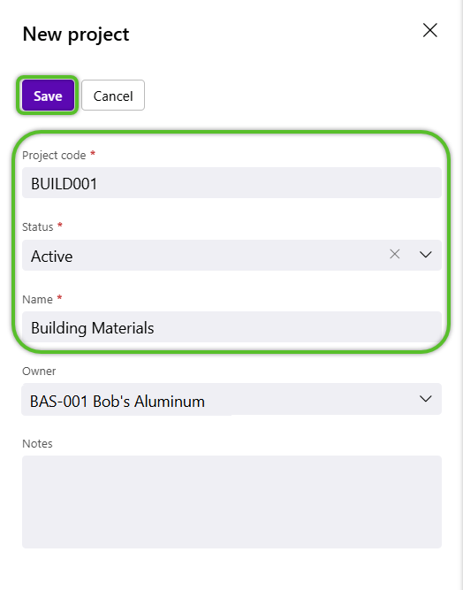Screen dimensions: 463x590
Task: Click the red asterisk beside Project code
Action: 93,153
